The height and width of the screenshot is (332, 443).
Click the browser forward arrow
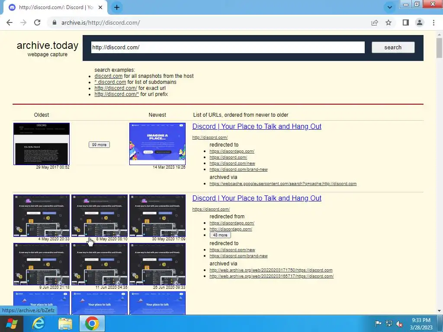[x=23, y=22]
